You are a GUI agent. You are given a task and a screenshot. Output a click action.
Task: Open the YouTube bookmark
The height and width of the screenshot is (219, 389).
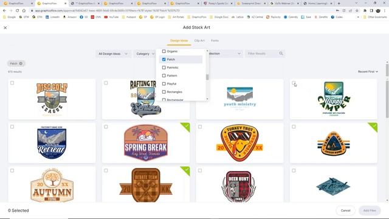pos(111,17)
